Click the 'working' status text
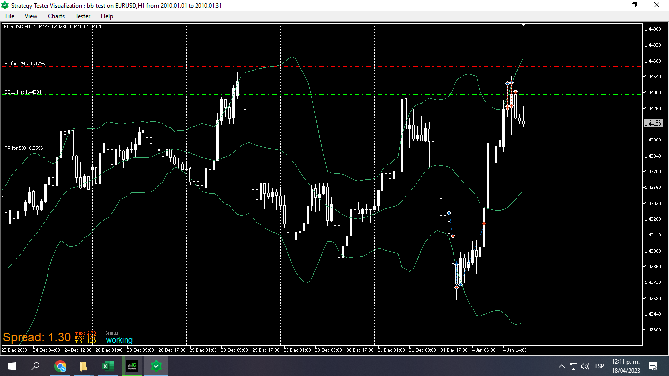Image resolution: width=669 pixels, height=376 pixels. pos(119,340)
